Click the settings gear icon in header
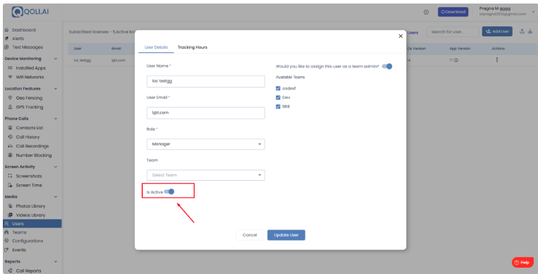Image resolution: width=538 pixels, height=274 pixels. pyautogui.click(x=426, y=12)
